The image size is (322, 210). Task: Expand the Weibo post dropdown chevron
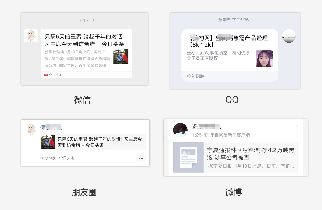296,126
